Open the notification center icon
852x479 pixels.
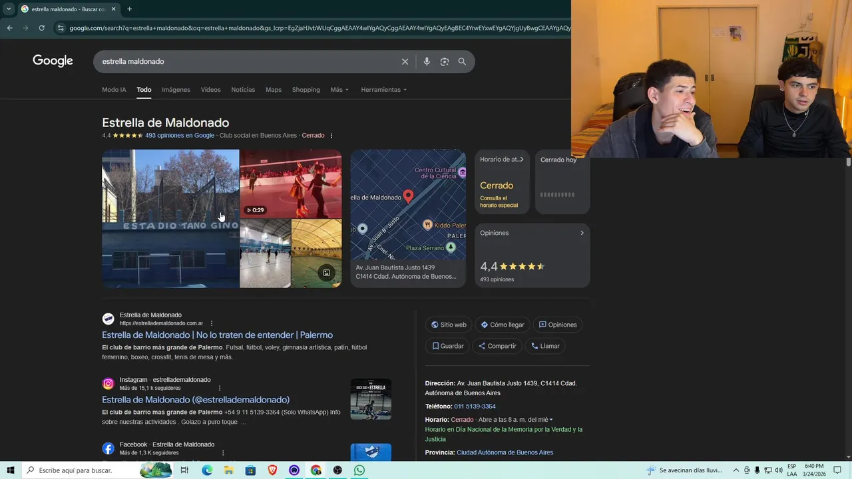(837, 470)
